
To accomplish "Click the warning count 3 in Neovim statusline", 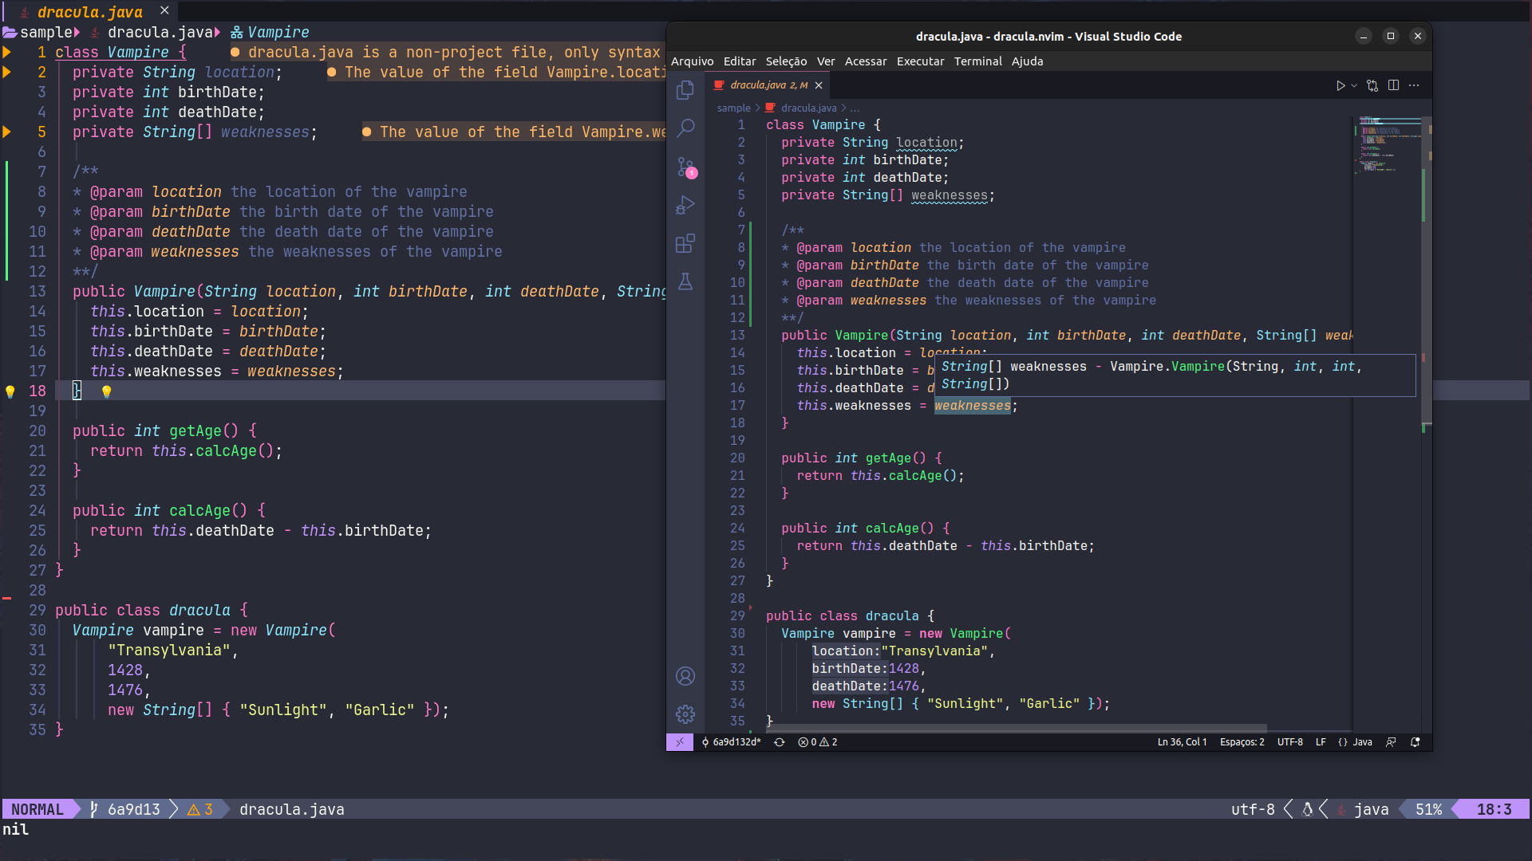I will pyautogui.click(x=199, y=809).
